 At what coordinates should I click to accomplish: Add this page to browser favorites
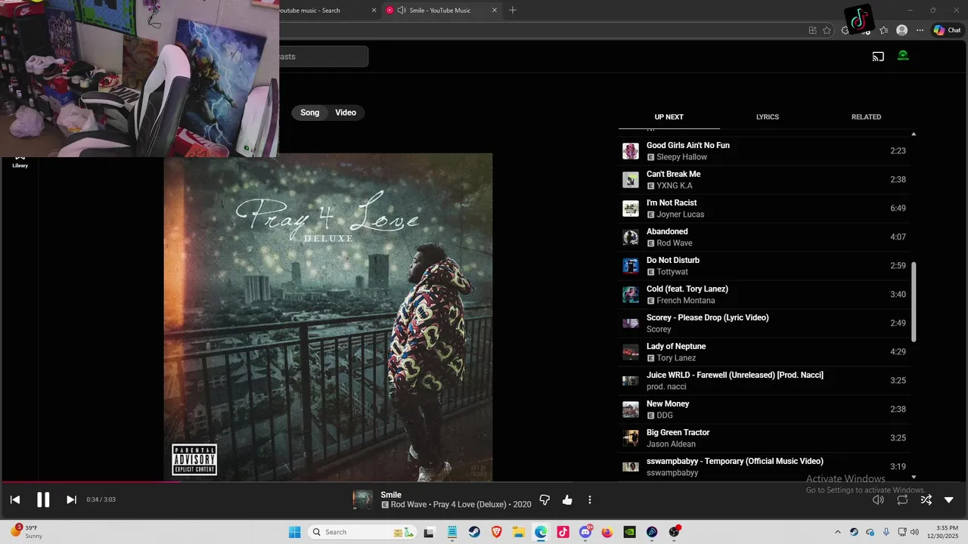click(827, 30)
